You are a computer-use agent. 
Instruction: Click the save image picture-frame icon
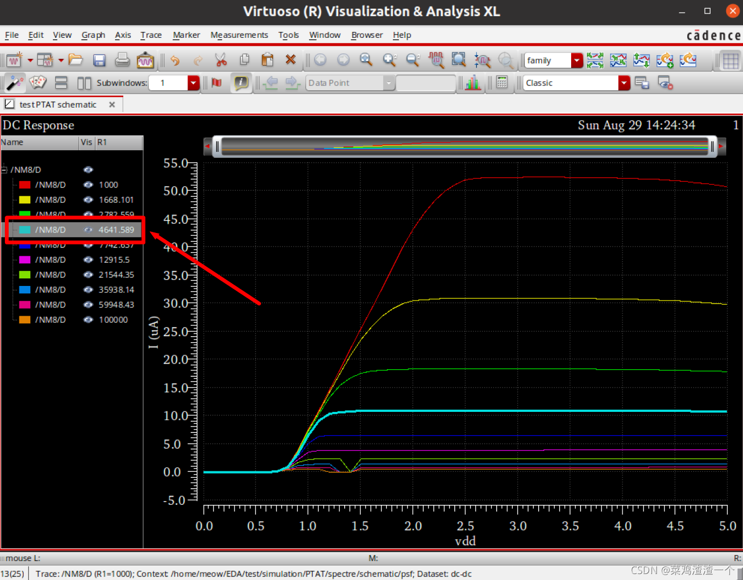click(145, 60)
